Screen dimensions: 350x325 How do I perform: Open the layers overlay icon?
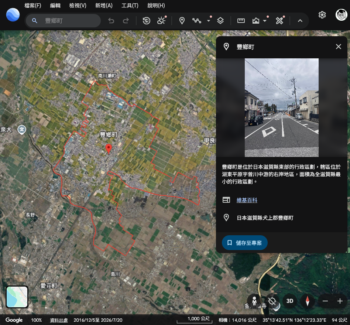click(220, 21)
